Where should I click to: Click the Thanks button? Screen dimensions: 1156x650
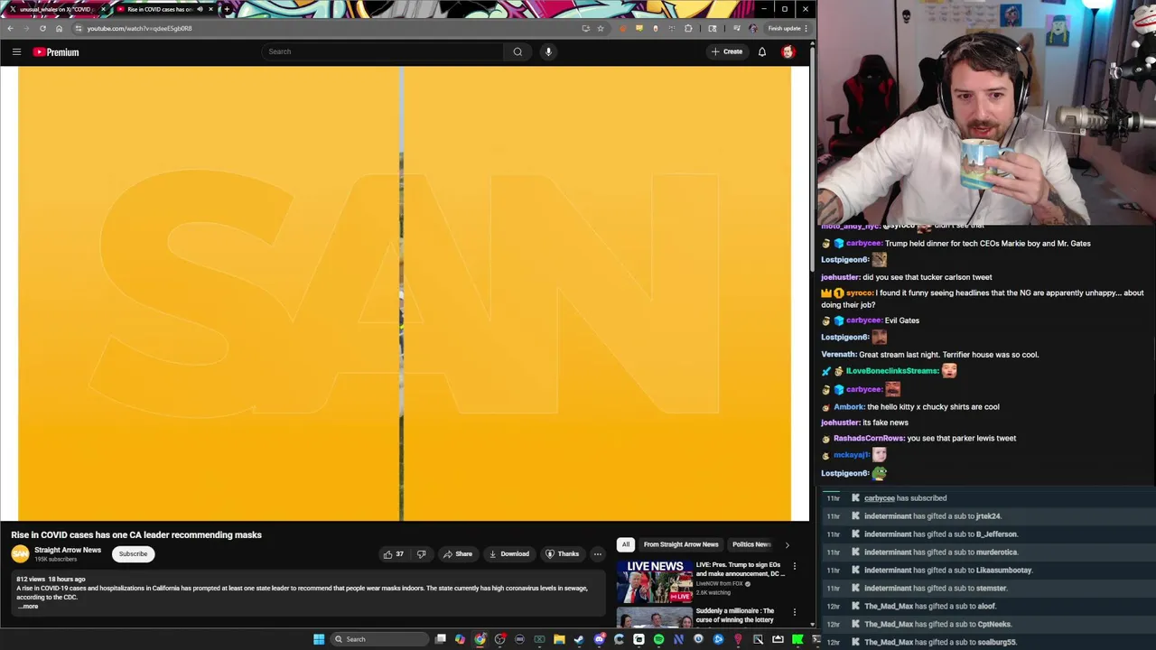(562, 553)
